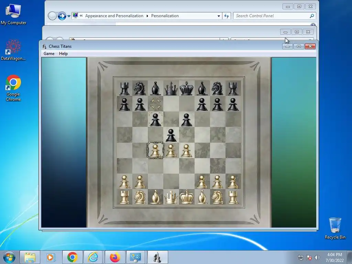Open the Game menu in Chess Titans
Image resolution: width=352 pixels, height=264 pixels.
49,54
